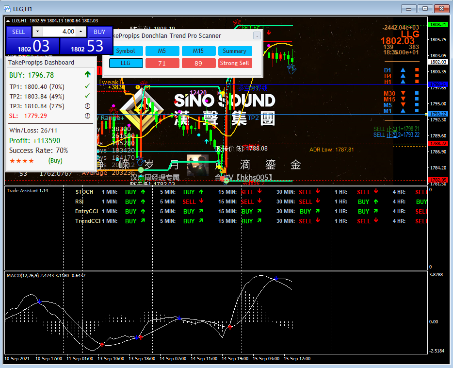Image resolution: width=453 pixels, height=368 pixels.
Task: Click the 1788.22 red price label
Action: point(438,143)
